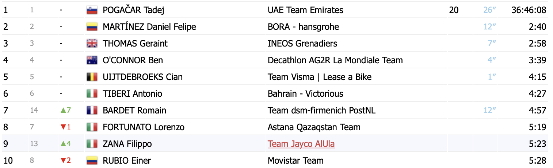The image size is (553, 168).
Task: Click the red down-2 position change indicator
Action: tap(65, 160)
